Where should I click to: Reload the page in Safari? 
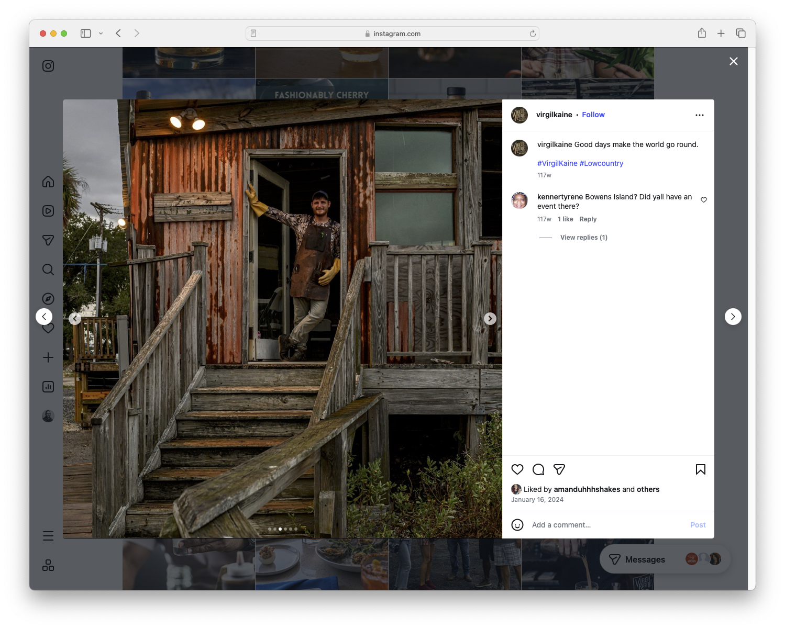pos(533,33)
